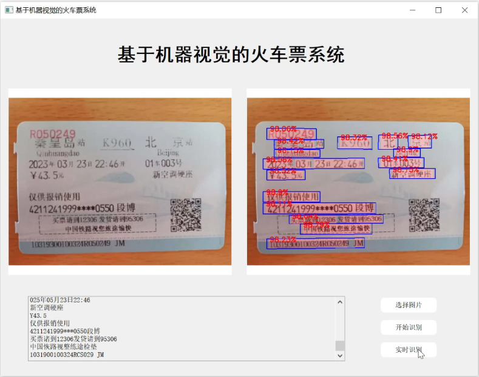This screenshot has width=479, height=377.
Task: Click result line '中国恢路视整练途检垫'
Action: [x=63, y=347]
